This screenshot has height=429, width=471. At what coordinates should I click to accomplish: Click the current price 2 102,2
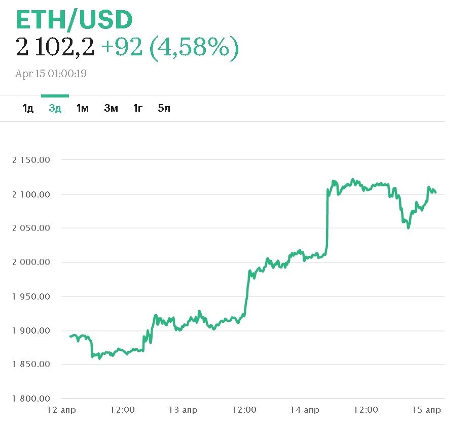click(55, 48)
